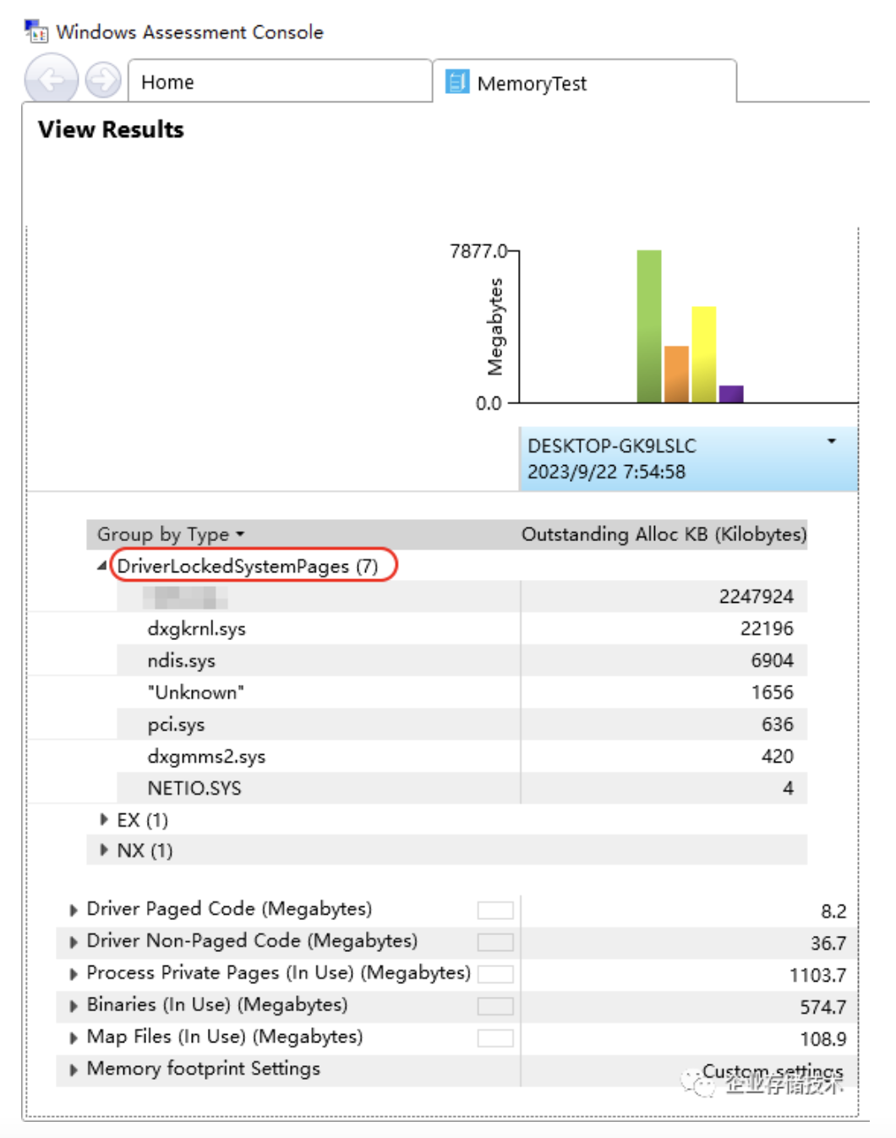Click the View Results heading

[111, 129]
